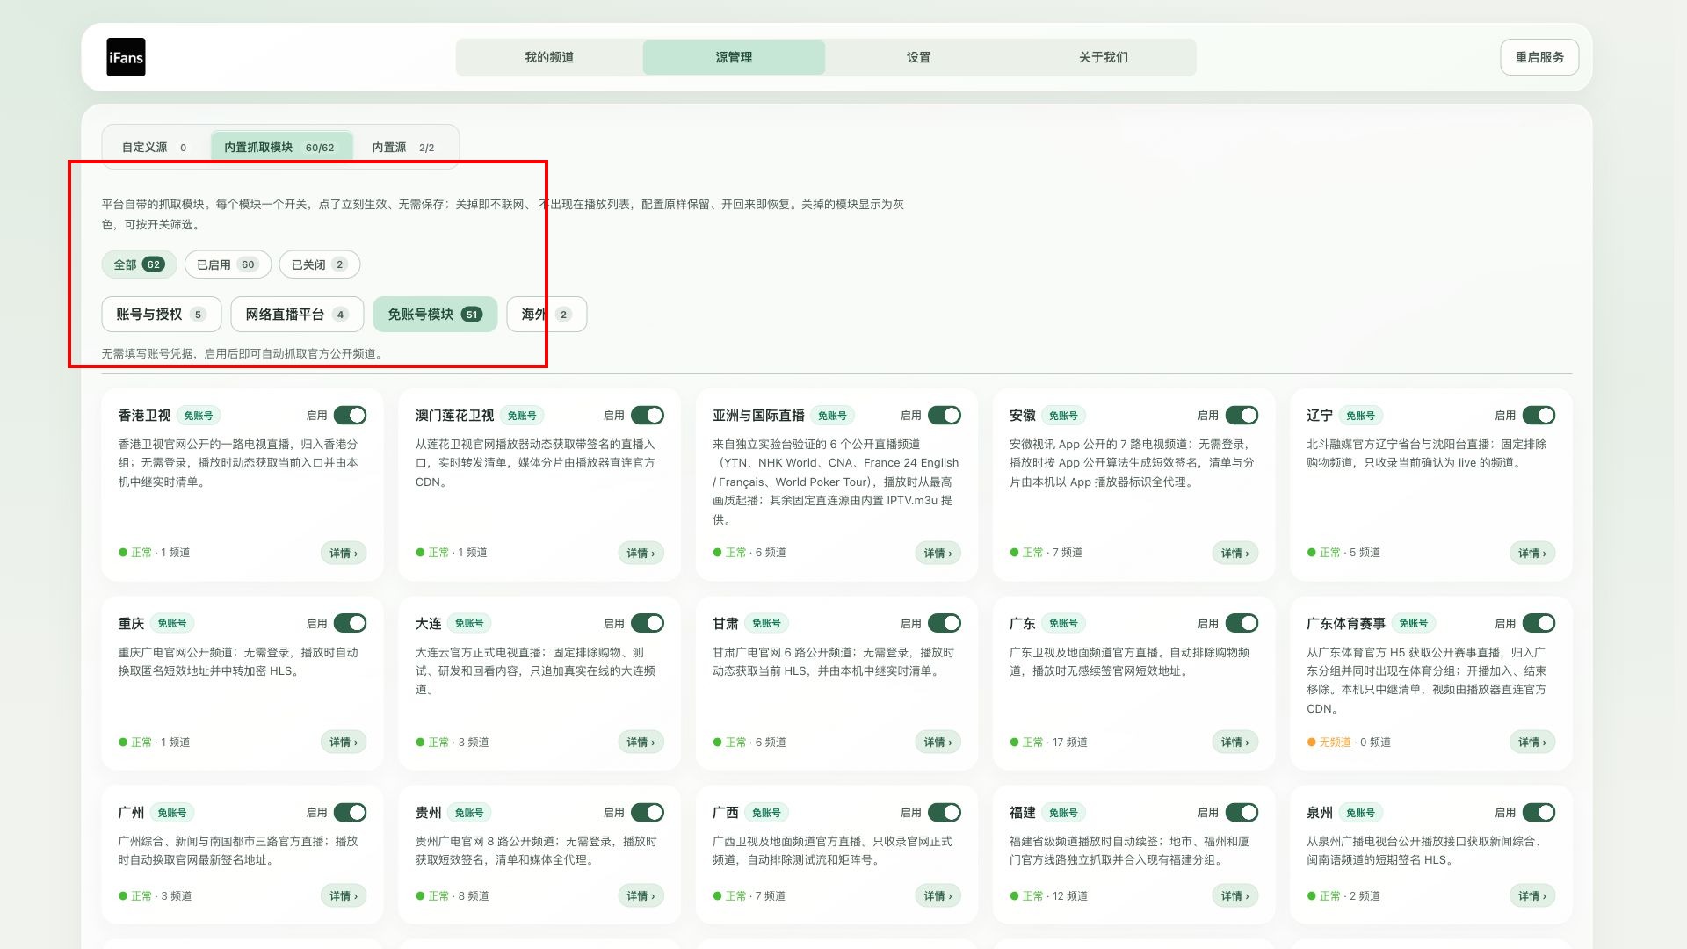Expand 详情 for 亚洲与国际直播
1687x949 pixels.
pyautogui.click(x=938, y=553)
